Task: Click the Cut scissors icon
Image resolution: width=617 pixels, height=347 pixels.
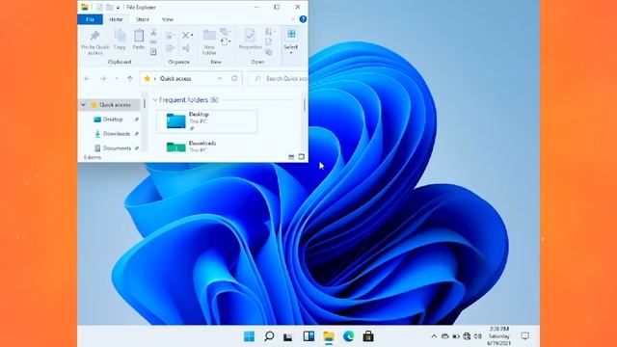Action: (x=153, y=32)
